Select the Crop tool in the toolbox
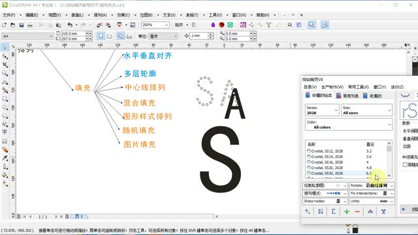The image size is (418, 235). click(x=5, y=65)
